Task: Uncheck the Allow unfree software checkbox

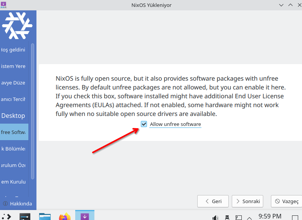Action: (x=144, y=124)
